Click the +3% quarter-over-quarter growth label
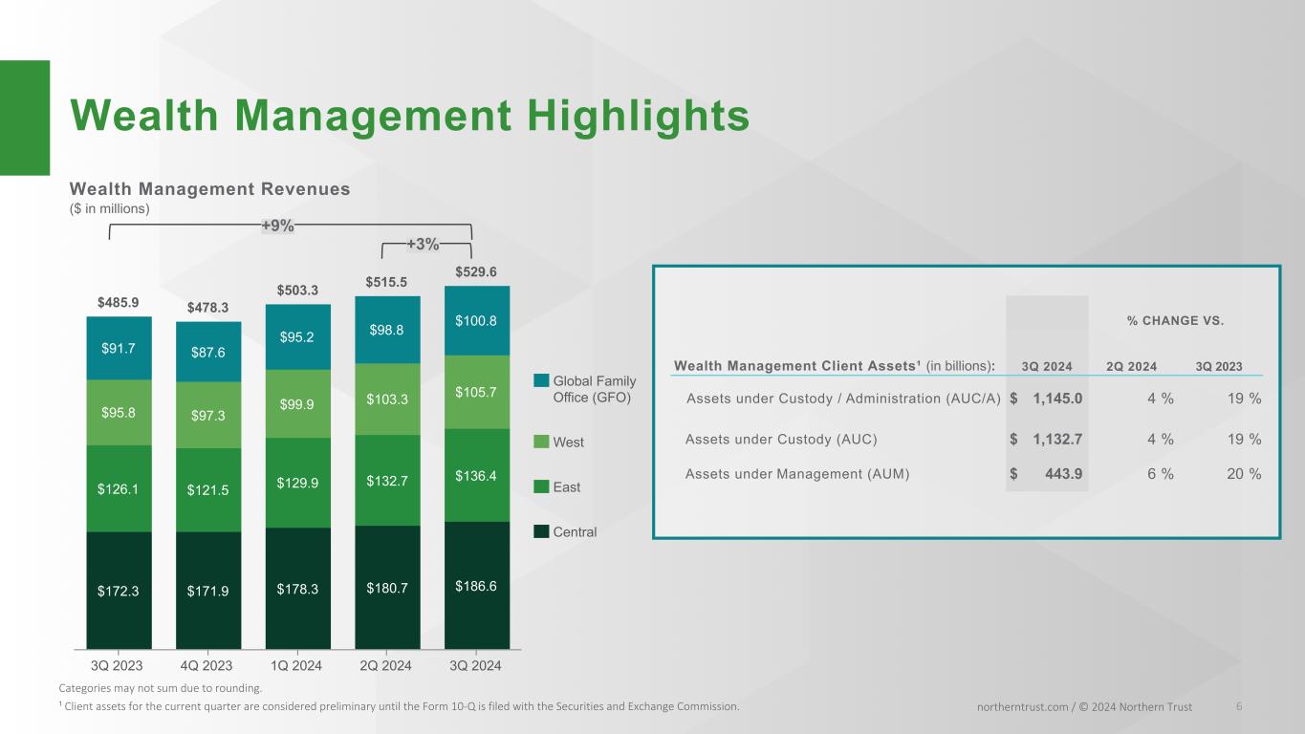Viewport: 1305px width, 734px height. click(423, 245)
